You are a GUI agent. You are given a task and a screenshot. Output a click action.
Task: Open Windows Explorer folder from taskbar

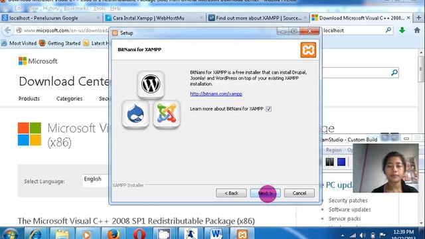62,234
